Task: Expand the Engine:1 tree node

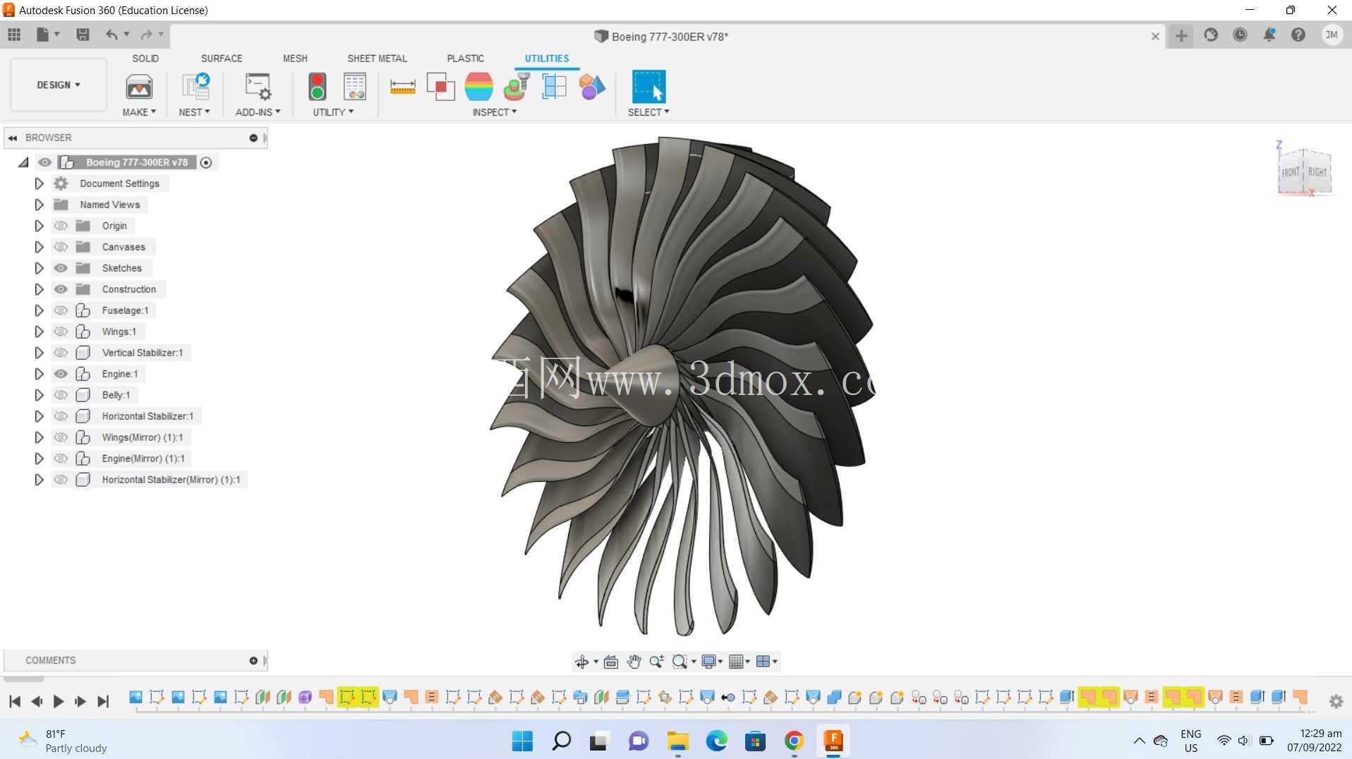Action: 39,374
